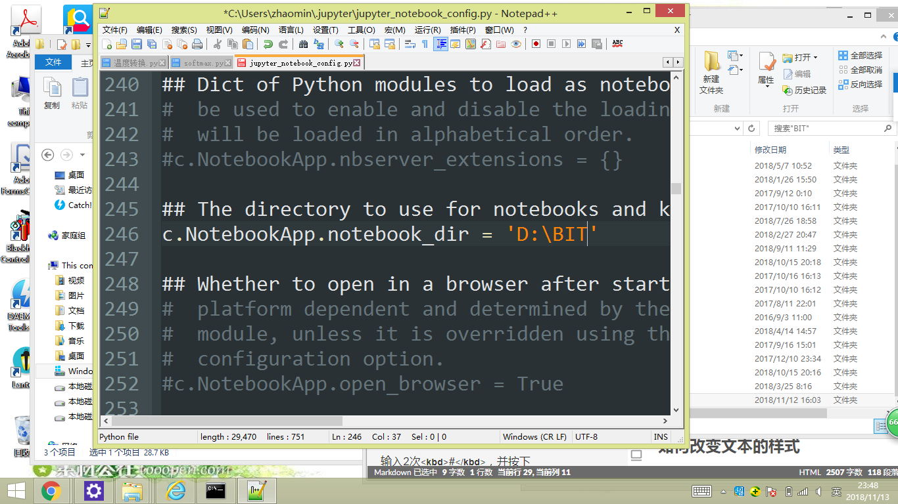Viewport: 898px width, 504px height.
Task: Open the 插件(P) menu
Action: (463, 30)
